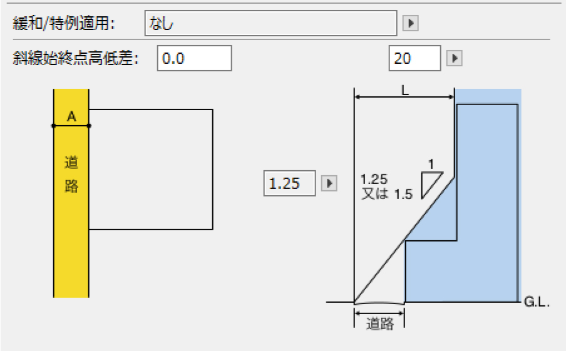This screenshot has width=566, height=351.
Task: Click the 斜線始終点高低差 label
Action: point(75,58)
